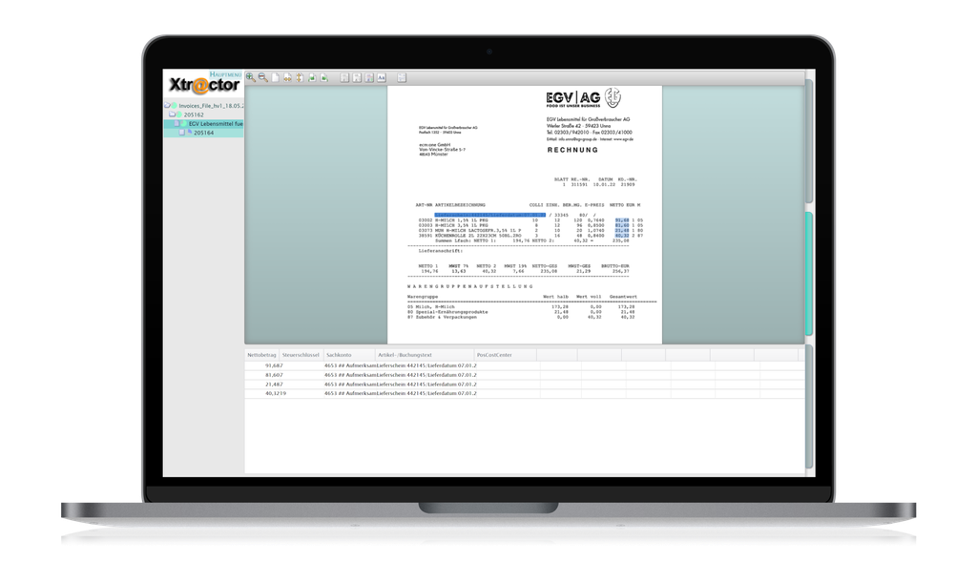Click highlighted amount 40,32 in invoice
Screen dimensions: 977x562
(x=622, y=236)
